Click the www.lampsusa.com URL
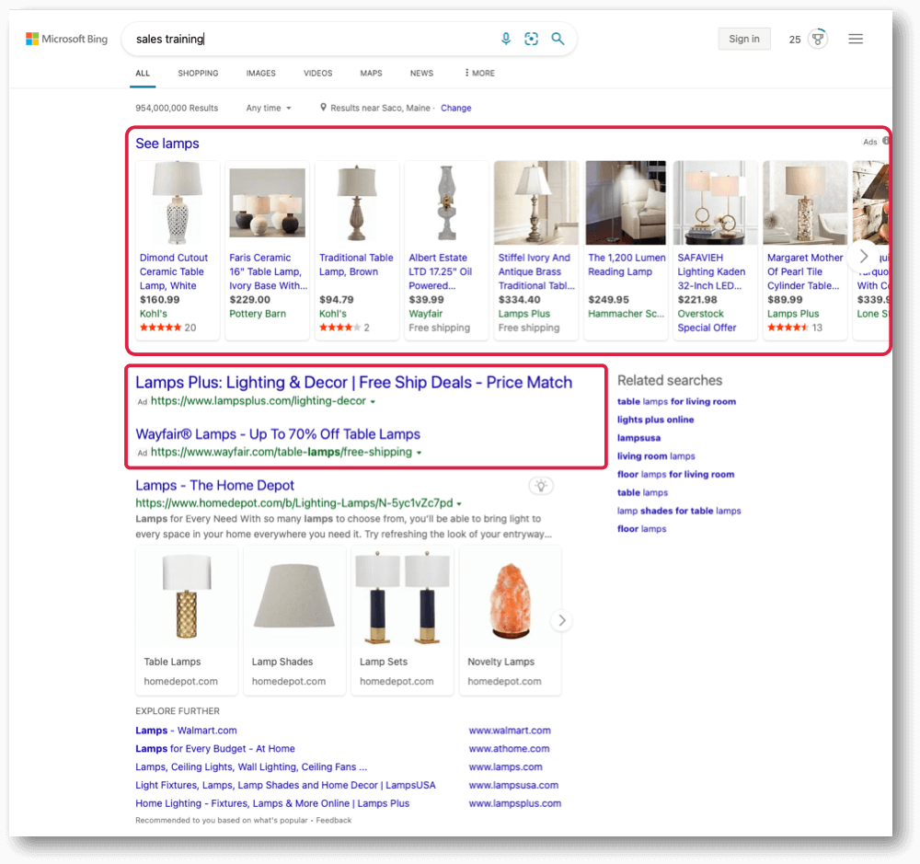Screen dimensions: 920x864 513,785
